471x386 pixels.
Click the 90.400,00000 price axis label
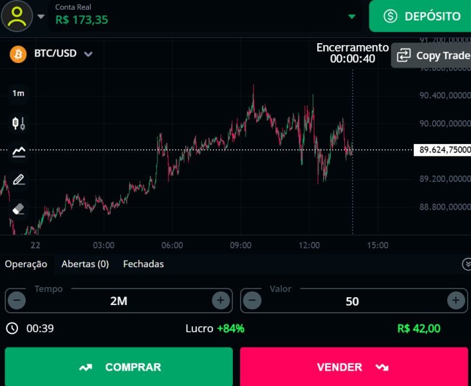click(x=445, y=95)
